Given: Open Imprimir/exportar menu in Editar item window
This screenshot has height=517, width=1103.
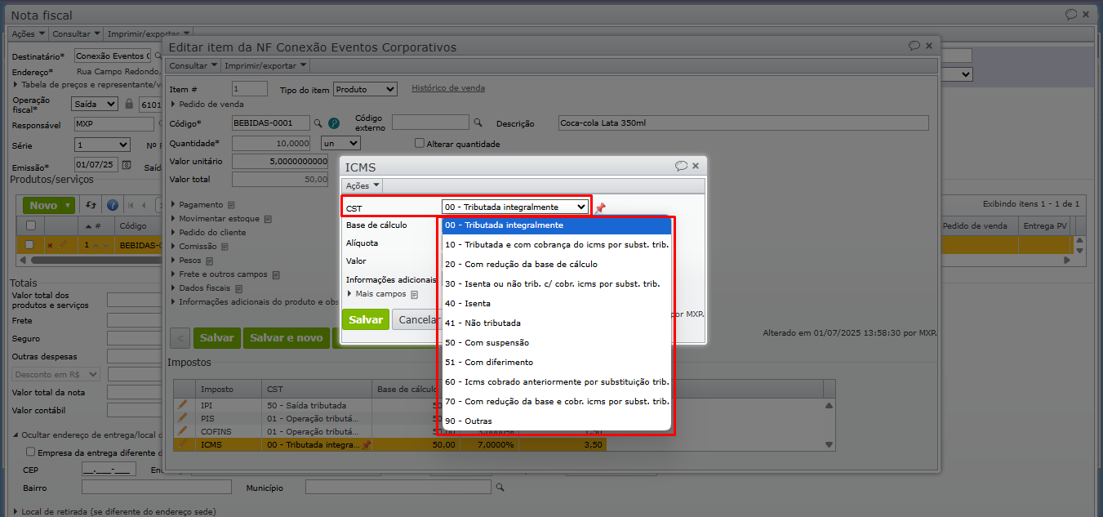Looking at the screenshot, I should [x=265, y=65].
